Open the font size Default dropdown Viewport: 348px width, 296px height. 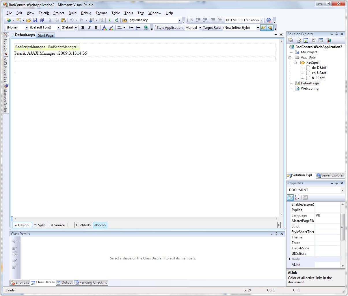coord(76,28)
